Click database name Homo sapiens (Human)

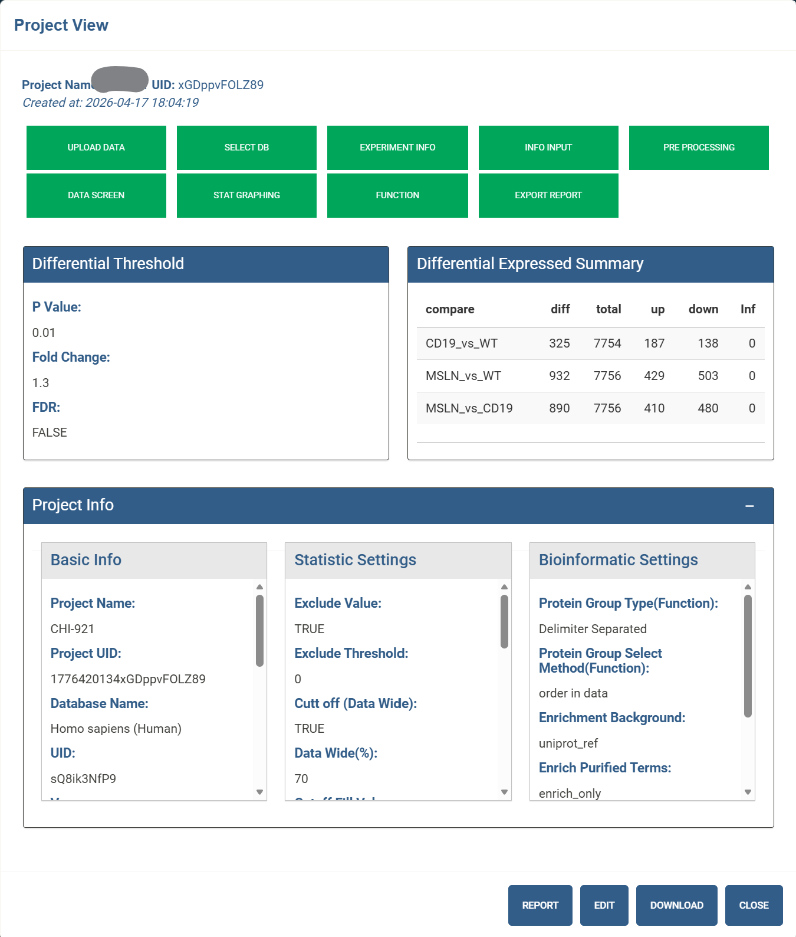tap(116, 729)
